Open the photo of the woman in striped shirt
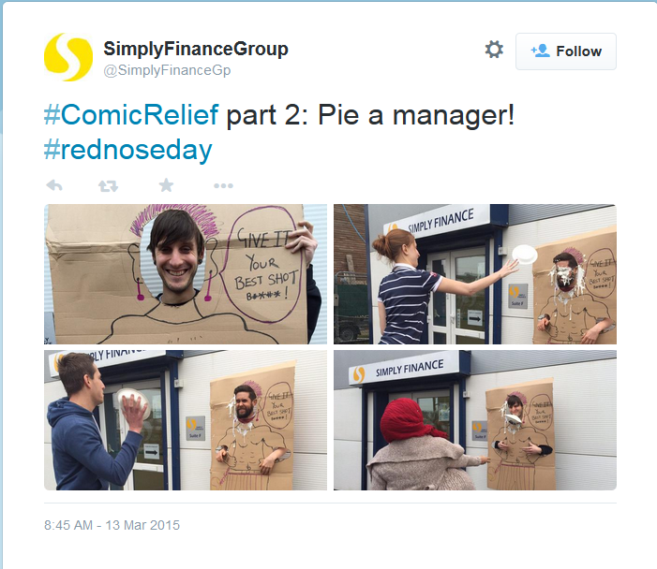Screen dimensions: 657x569 (x=475, y=274)
